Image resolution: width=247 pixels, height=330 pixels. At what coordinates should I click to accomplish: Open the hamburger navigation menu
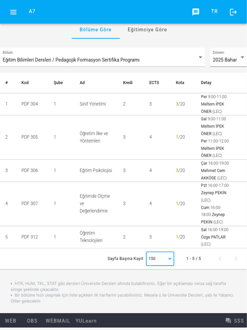(x=13, y=12)
